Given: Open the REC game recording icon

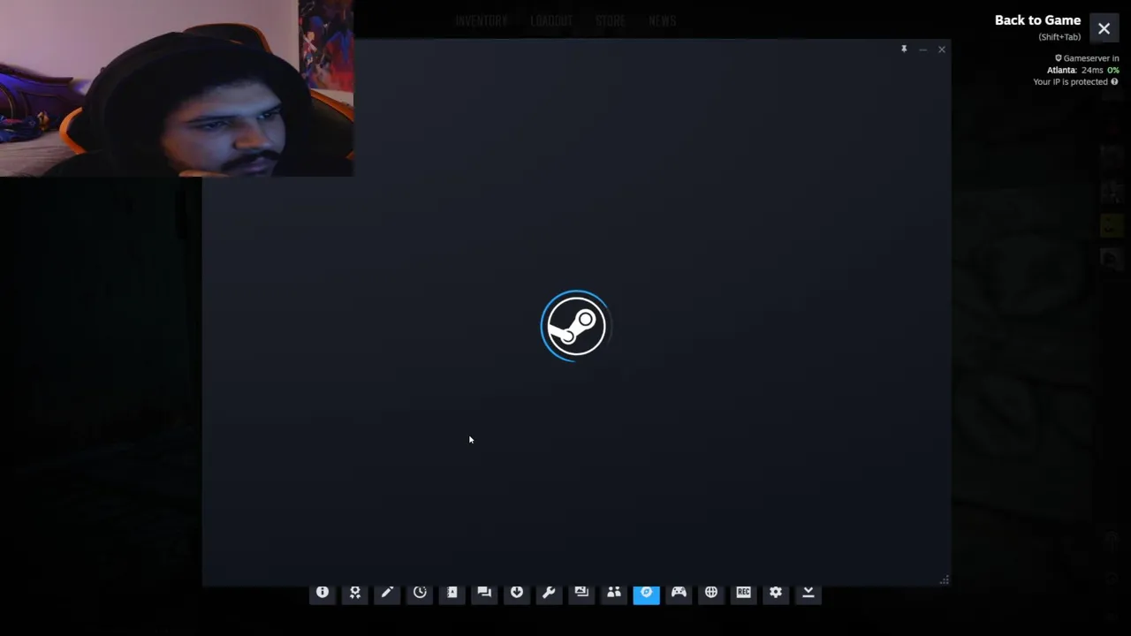Looking at the screenshot, I should 743,593.
